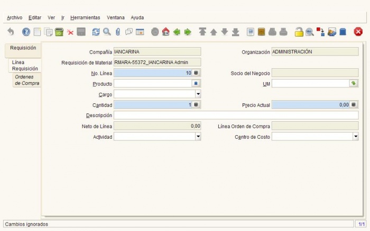This screenshot has height=231, width=370.
Task: Open the Herramientas menu
Action: (85, 17)
